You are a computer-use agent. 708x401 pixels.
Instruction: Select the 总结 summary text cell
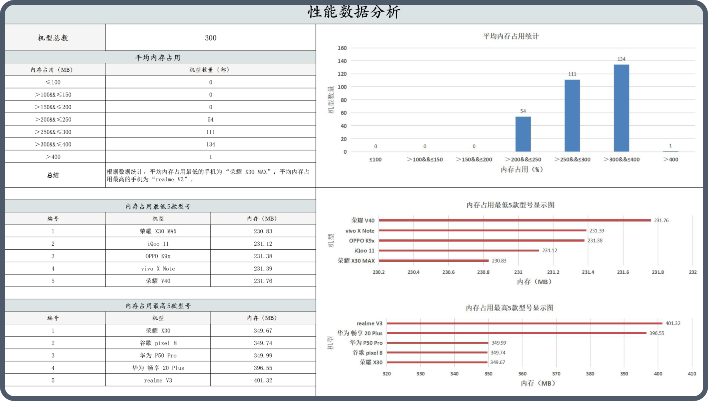click(208, 175)
